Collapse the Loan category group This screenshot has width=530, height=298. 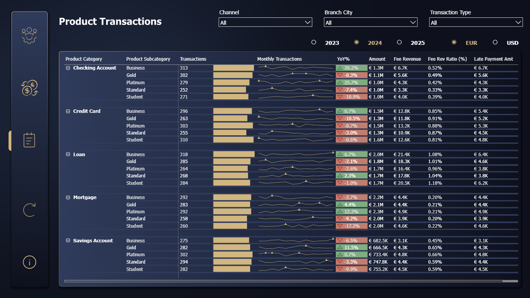coord(68,155)
